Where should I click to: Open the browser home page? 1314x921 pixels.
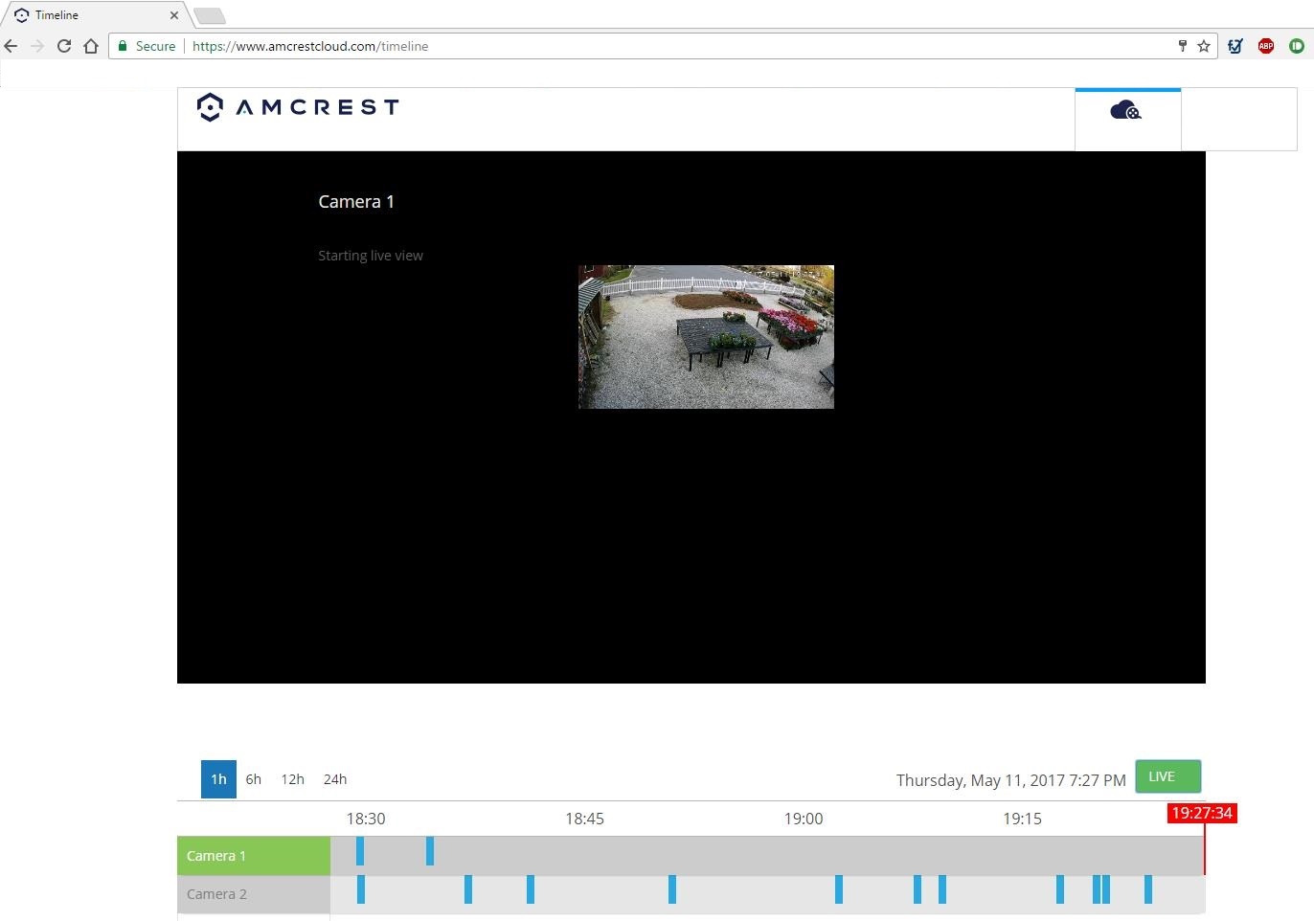coord(91,46)
